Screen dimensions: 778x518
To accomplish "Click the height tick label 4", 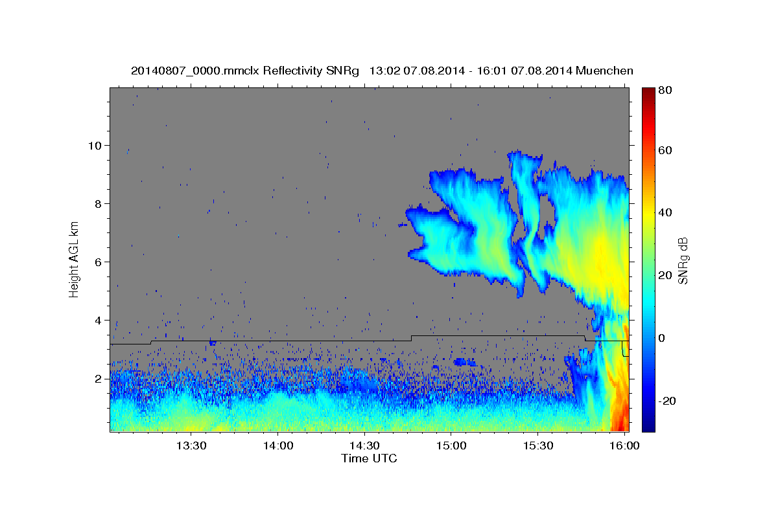I will click(x=99, y=321).
